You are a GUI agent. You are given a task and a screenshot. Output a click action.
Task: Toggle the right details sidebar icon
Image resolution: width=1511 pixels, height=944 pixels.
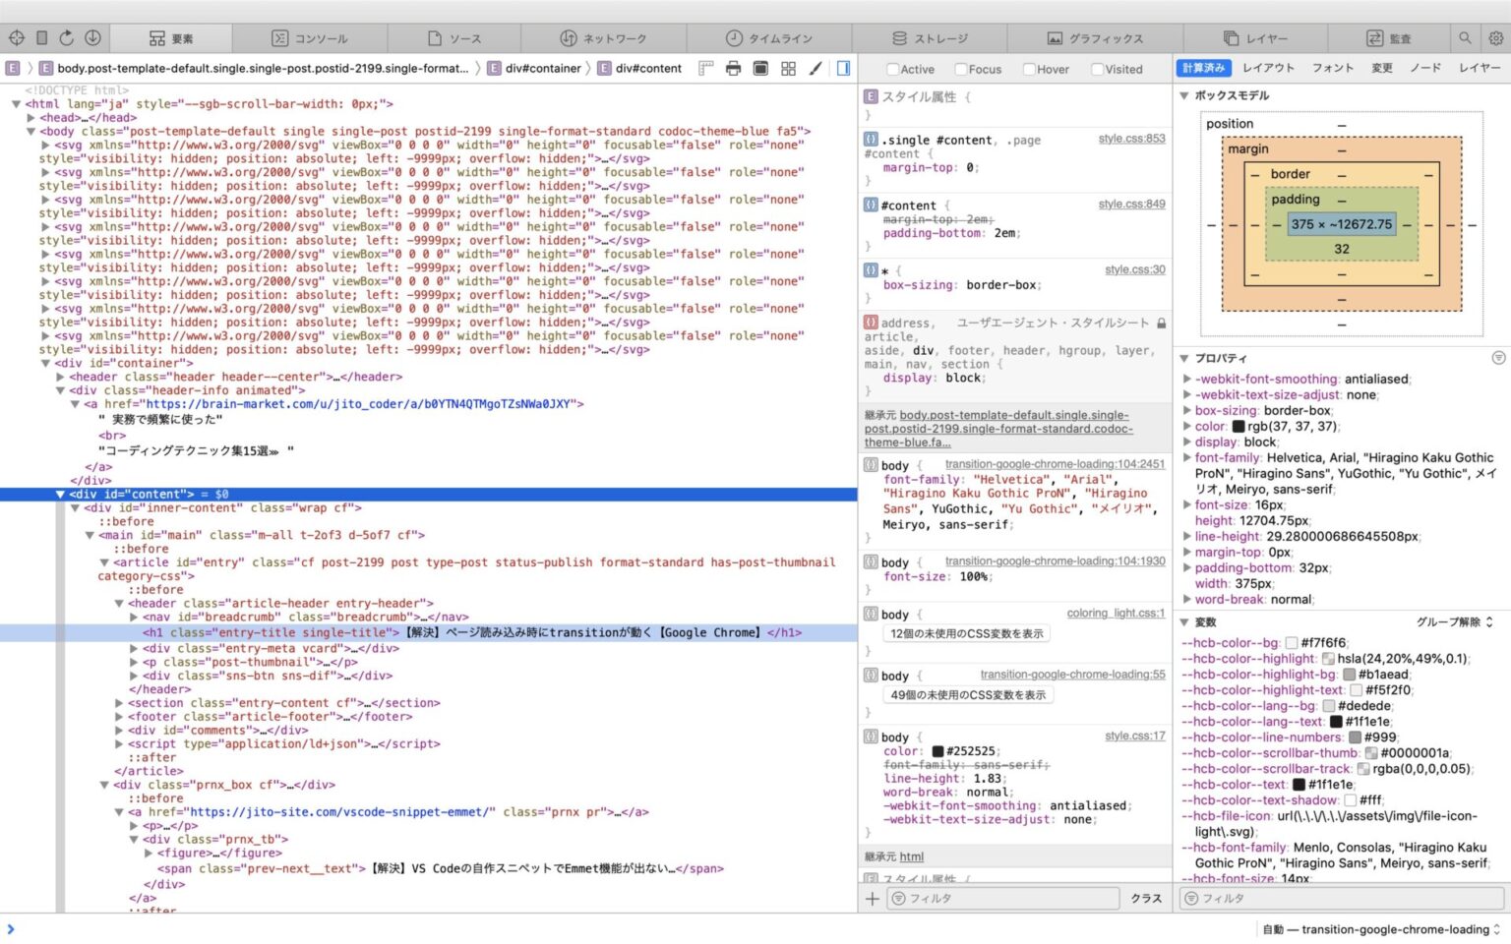tap(843, 68)
